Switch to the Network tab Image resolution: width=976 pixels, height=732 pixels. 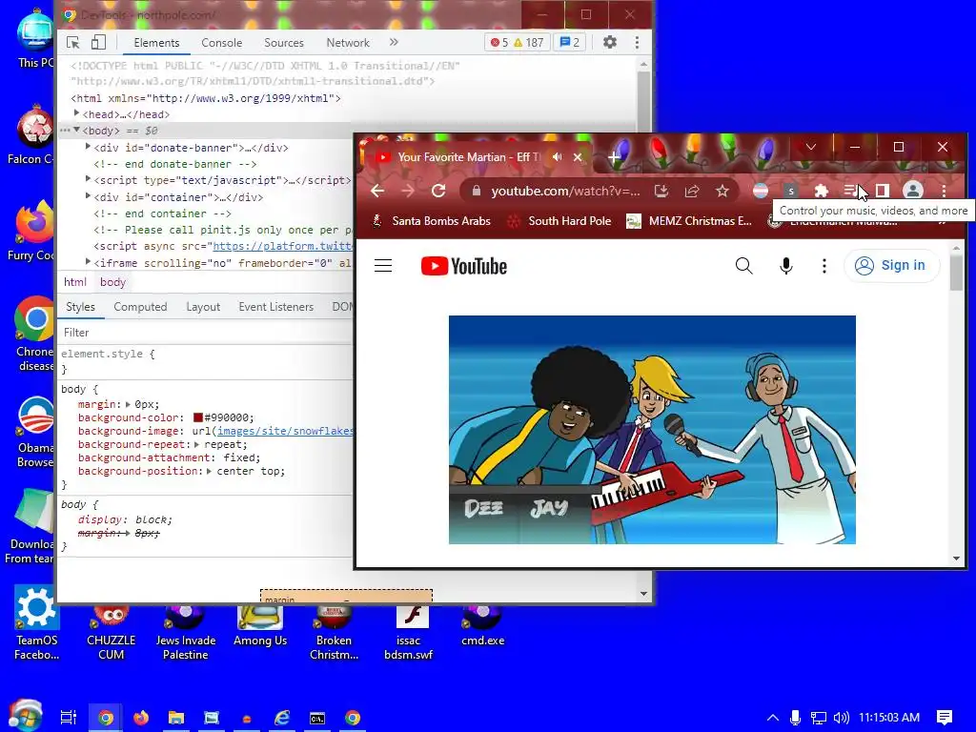point(348,42)
